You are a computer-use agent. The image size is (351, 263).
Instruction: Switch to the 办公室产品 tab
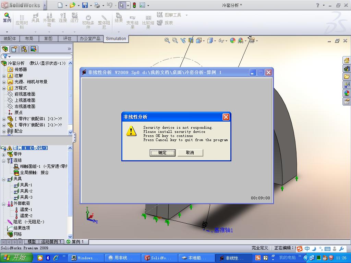point(90,39)
